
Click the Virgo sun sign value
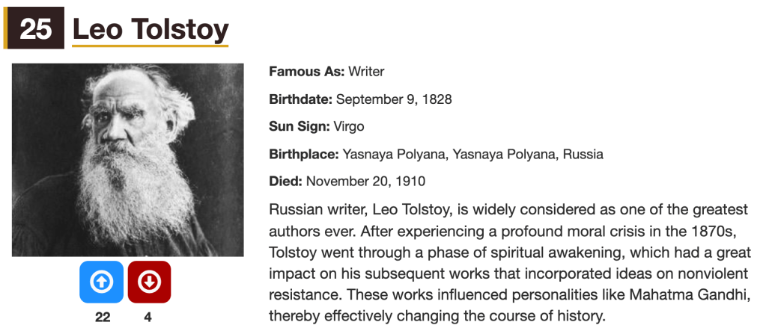[348, 127]
